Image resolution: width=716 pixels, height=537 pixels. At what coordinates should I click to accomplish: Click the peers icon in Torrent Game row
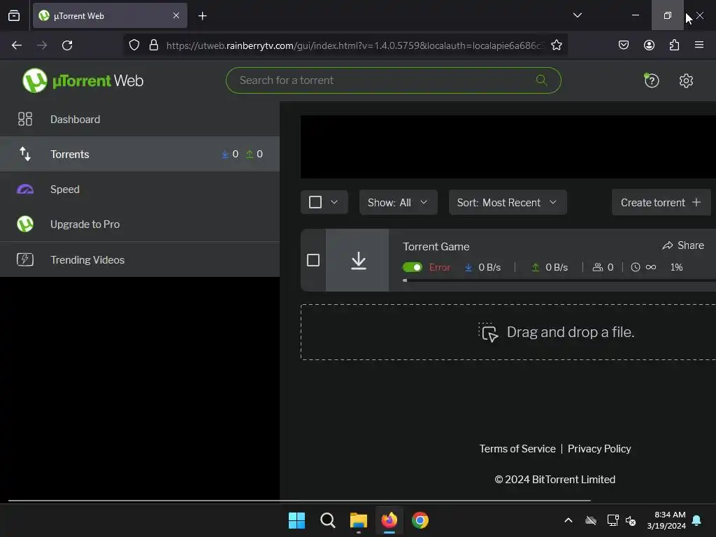coord(598,267)
